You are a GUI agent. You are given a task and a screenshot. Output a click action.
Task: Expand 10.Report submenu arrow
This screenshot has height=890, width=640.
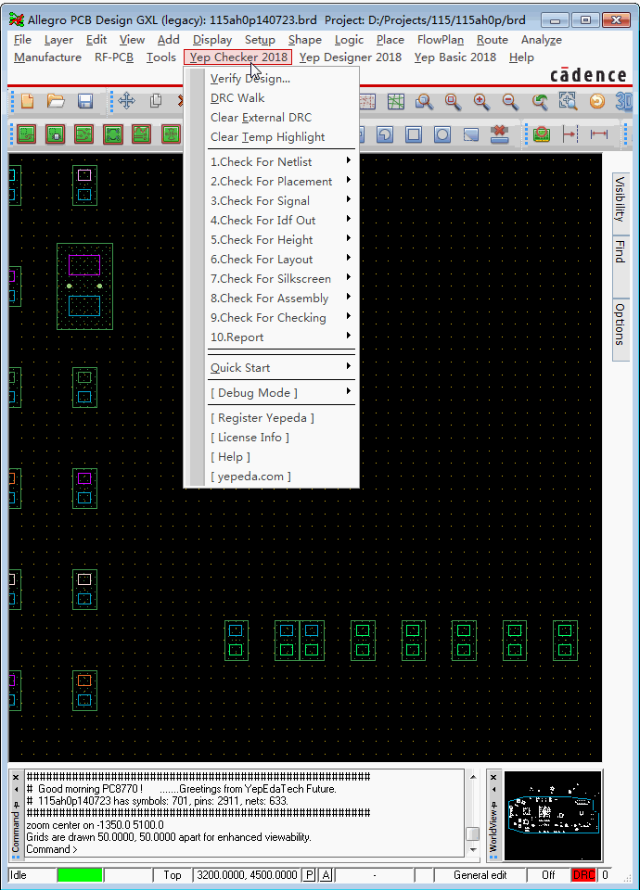(349, 336)
